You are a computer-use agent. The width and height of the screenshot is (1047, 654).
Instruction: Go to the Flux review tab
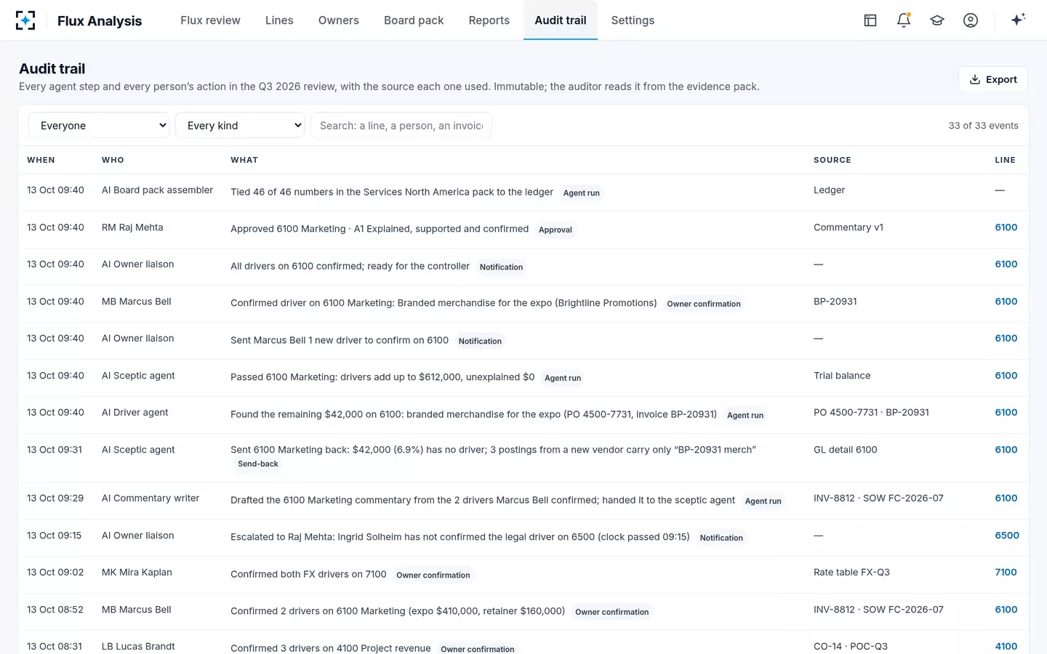210,20
